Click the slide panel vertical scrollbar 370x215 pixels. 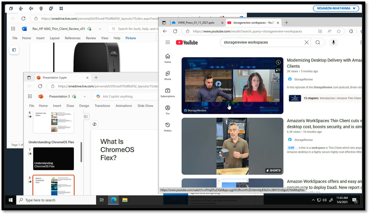(81, 152)
